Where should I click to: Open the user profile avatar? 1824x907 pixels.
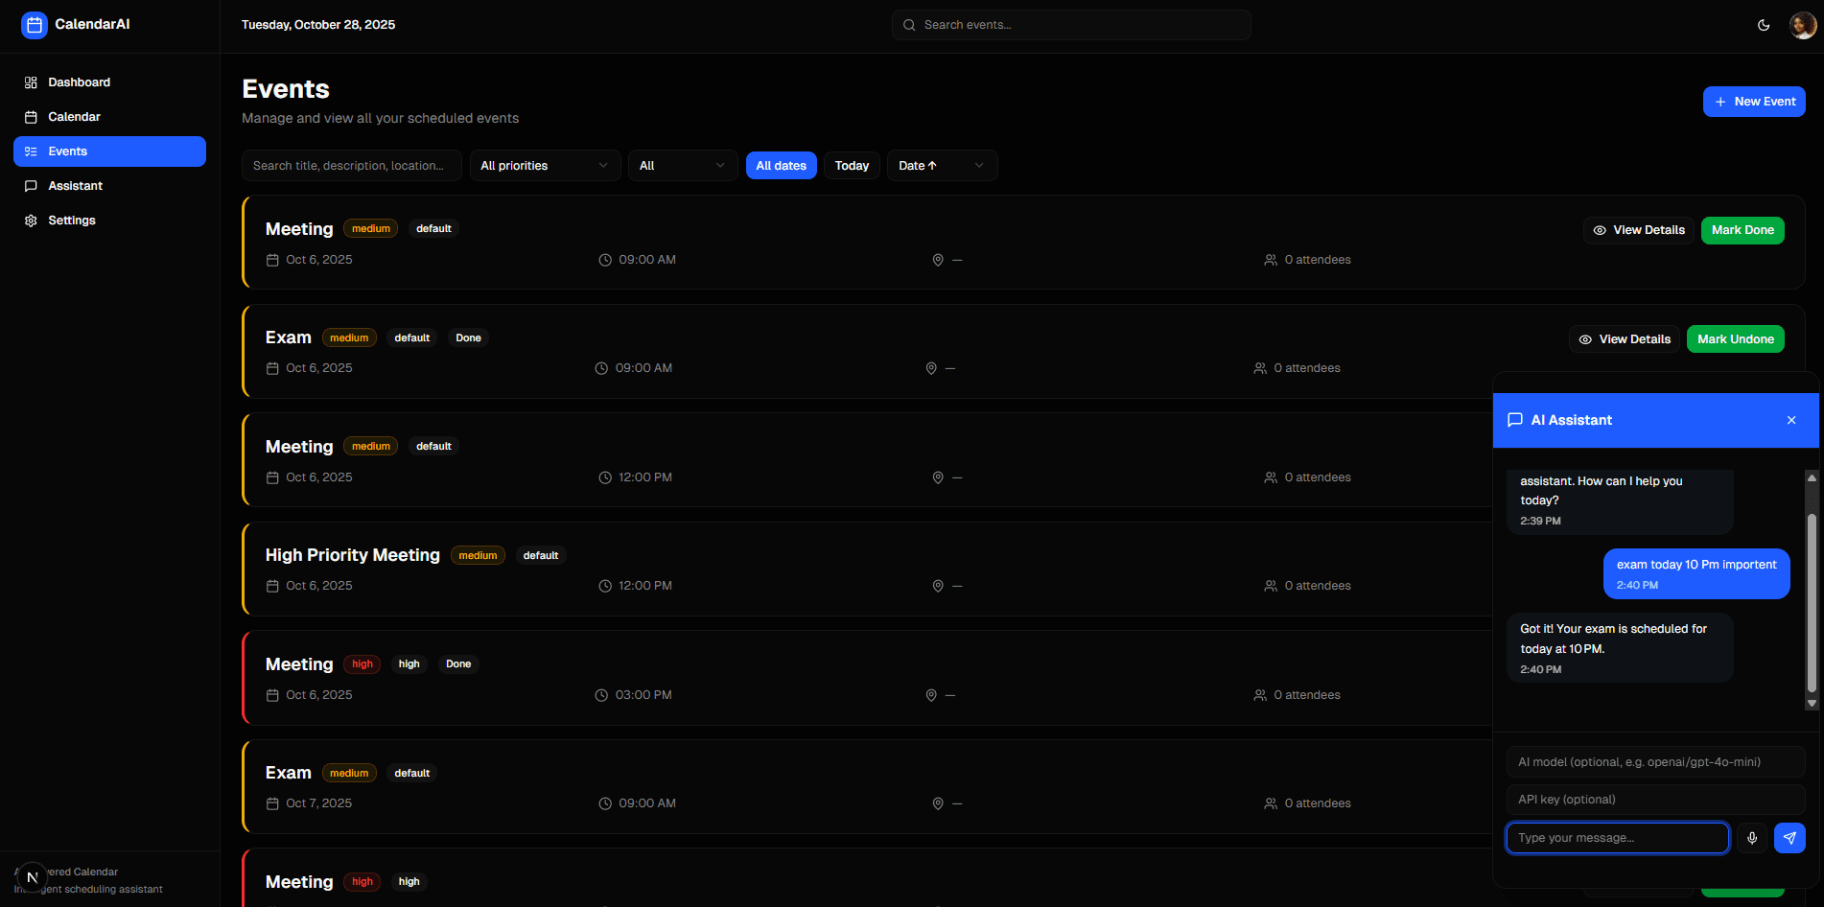pos(1802,25)
